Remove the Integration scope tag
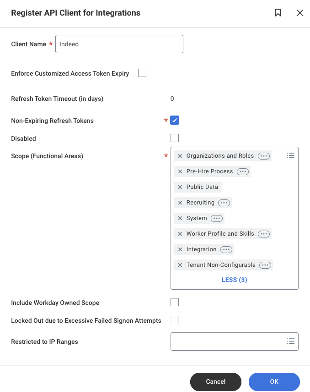This screenshot has height=392, width=310. [180, 249]
